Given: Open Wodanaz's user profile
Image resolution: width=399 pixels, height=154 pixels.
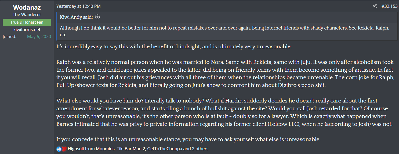Looking at the screenshot, I should [27, 8].
